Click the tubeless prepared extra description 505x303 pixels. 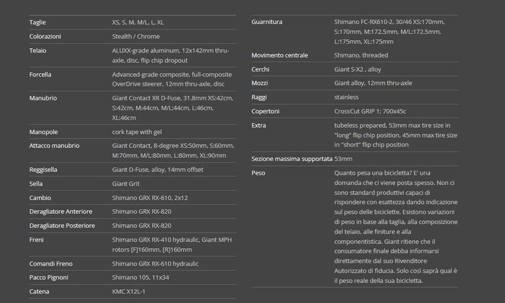pos(396,135)
